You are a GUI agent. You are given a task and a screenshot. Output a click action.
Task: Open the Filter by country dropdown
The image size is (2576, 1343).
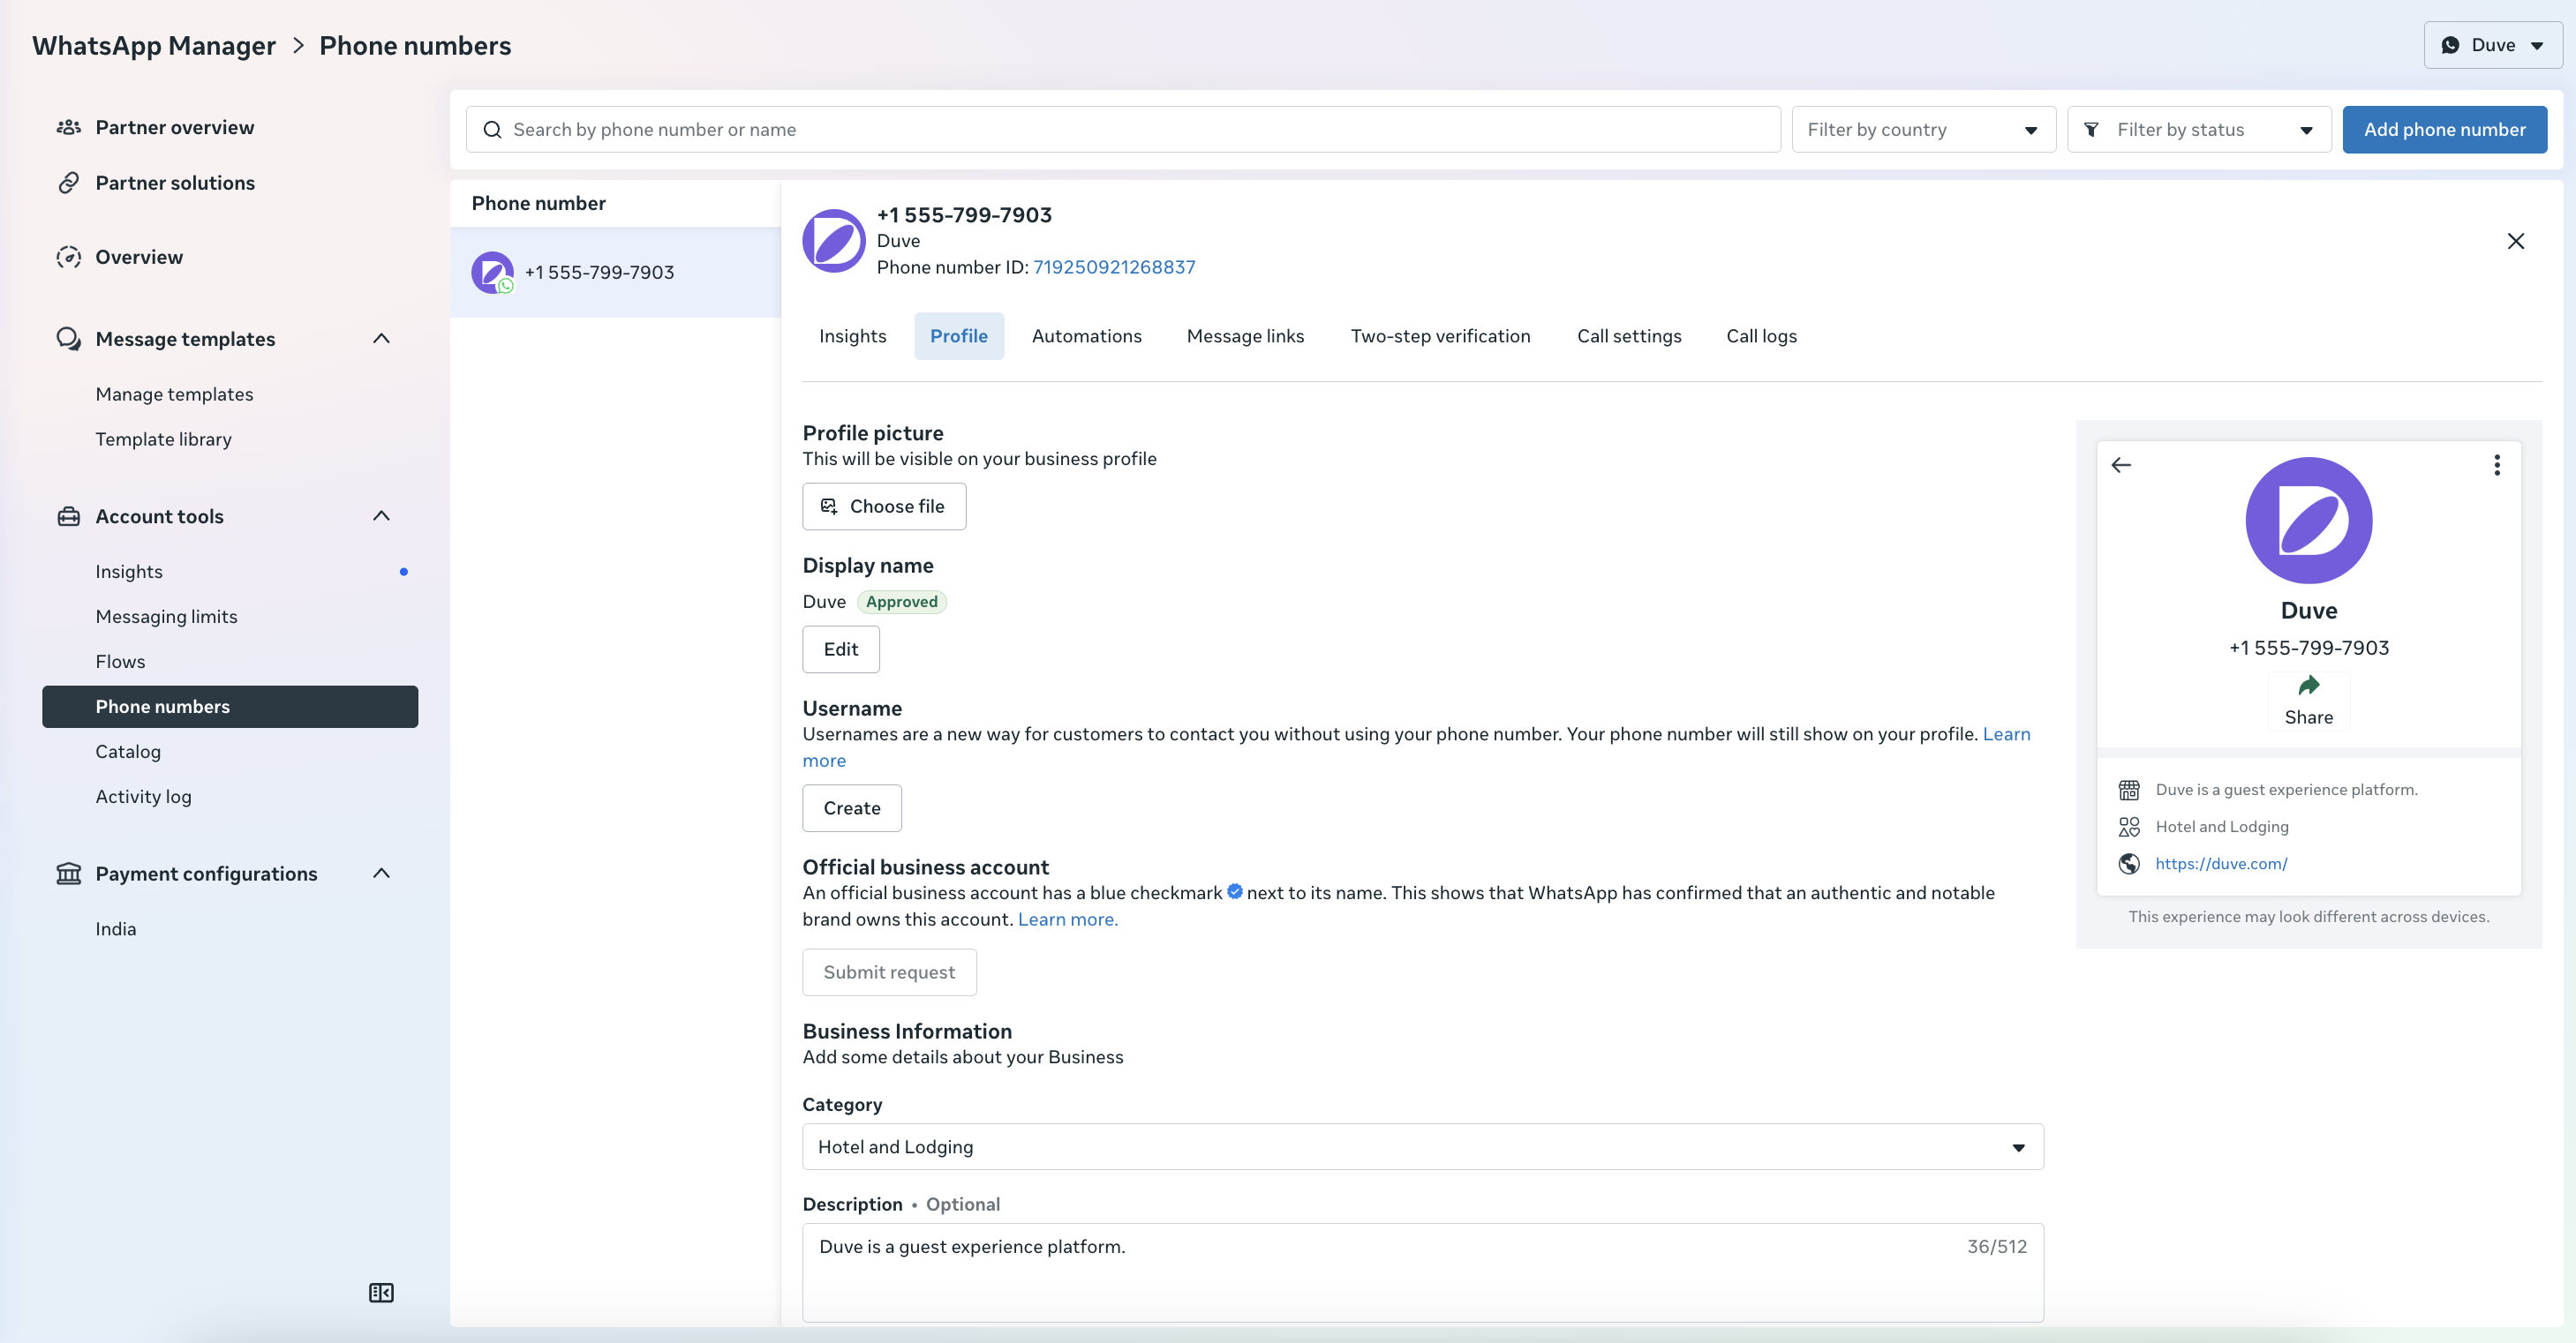coord(1923,130)
